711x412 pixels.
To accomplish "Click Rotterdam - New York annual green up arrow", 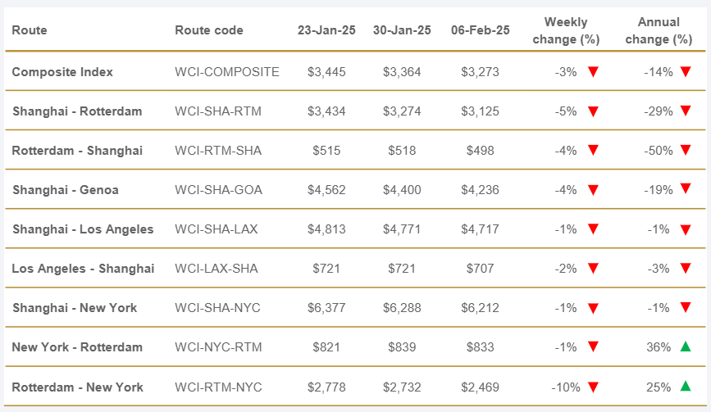I will pos(686,386).
